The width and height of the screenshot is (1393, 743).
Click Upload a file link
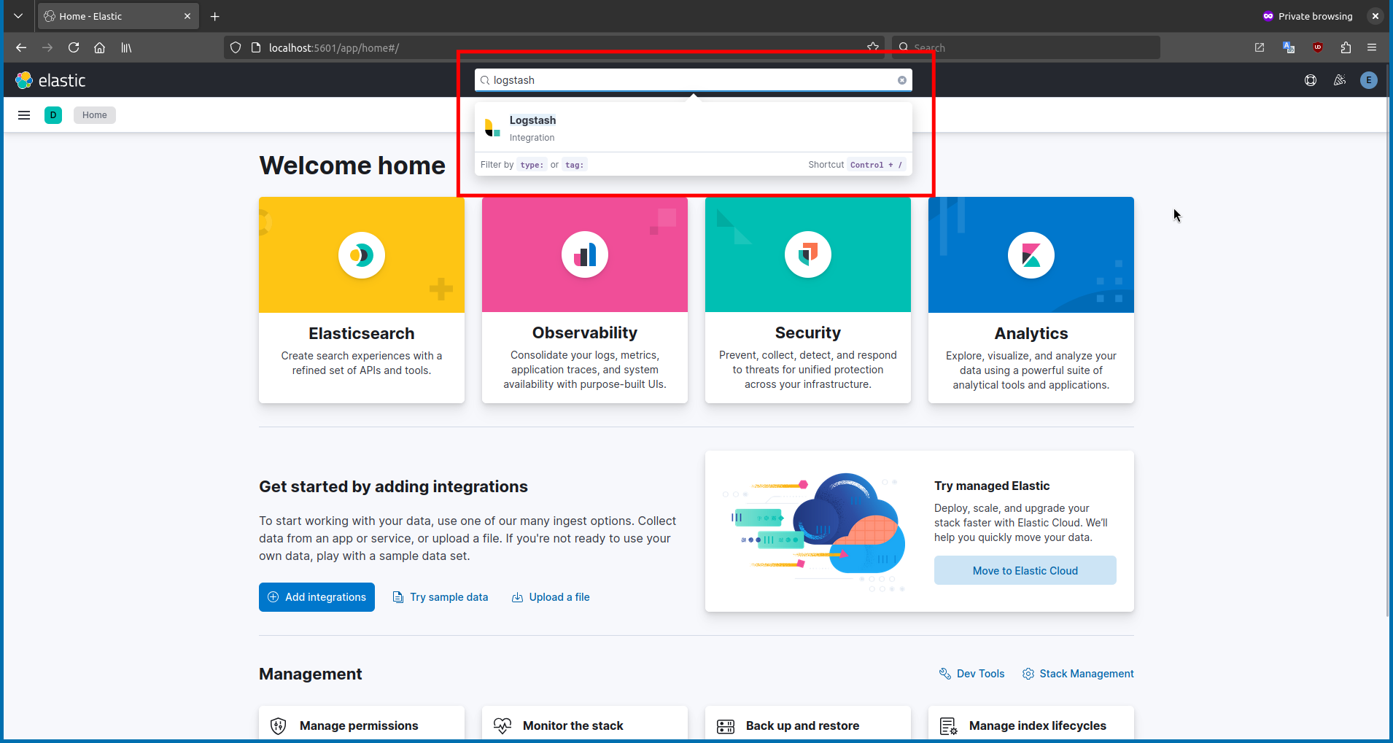point(551,597)
